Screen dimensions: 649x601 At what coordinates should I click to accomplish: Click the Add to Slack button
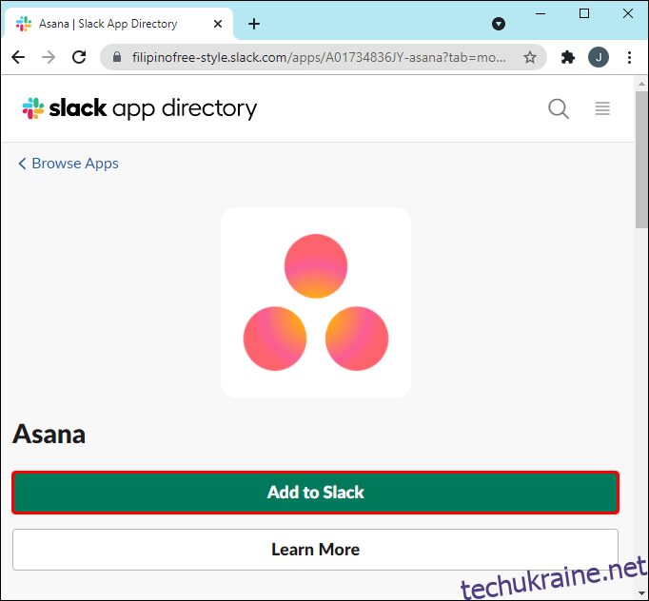[315, 493]
